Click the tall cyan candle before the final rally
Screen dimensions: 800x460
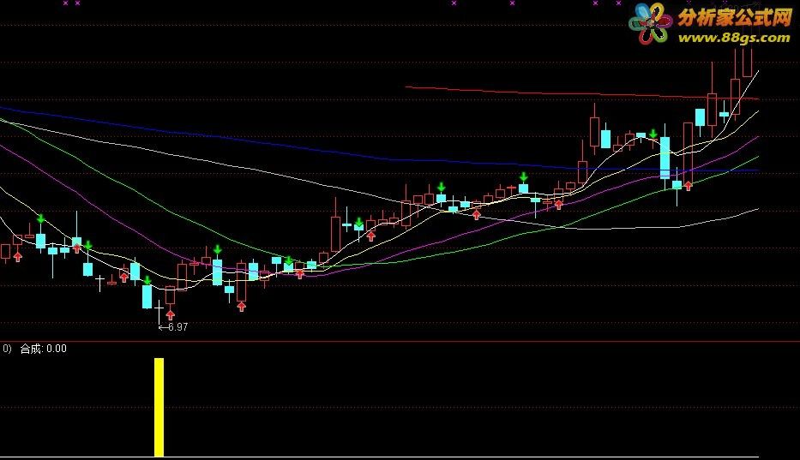[x=665, y=158]
